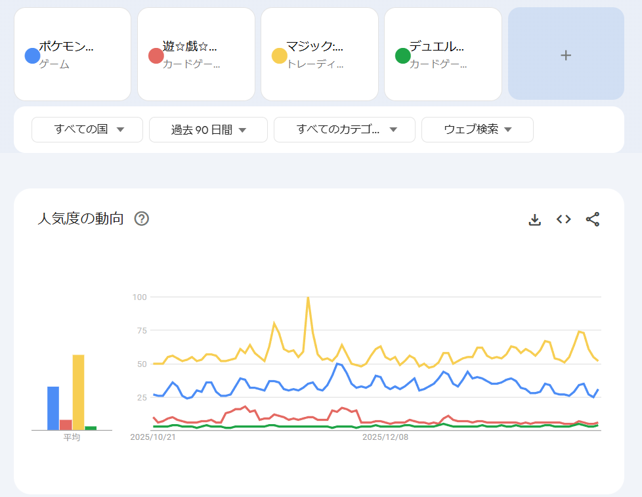Viewport: 642px width, 497px height.
Task: Click the blue dot for ポケモン term
Action: (32, 56)
